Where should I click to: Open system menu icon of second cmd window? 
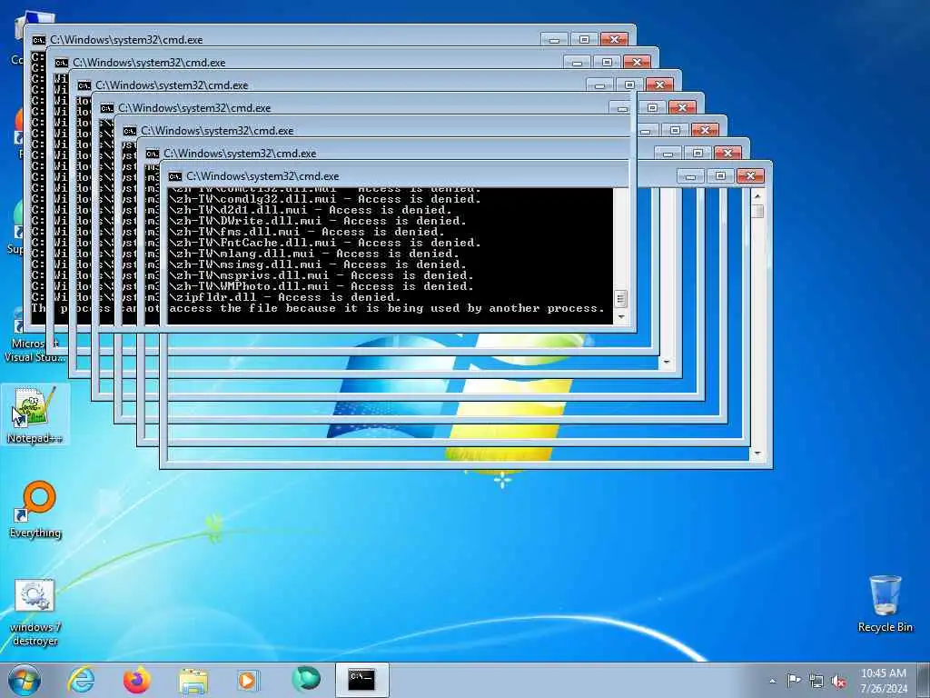click(61, 63)
